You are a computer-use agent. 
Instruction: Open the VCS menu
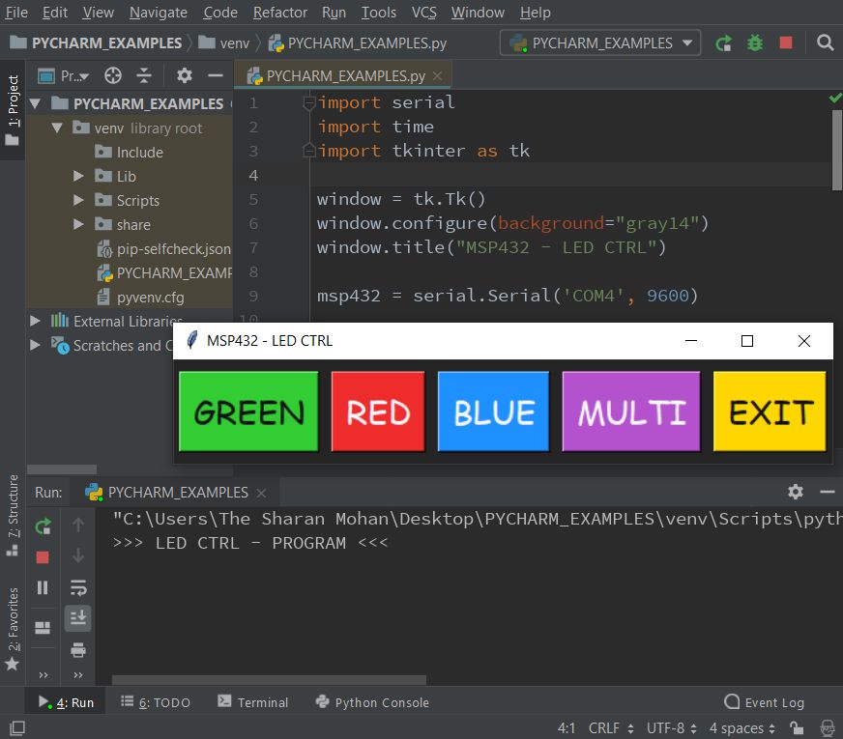point(423,13)
